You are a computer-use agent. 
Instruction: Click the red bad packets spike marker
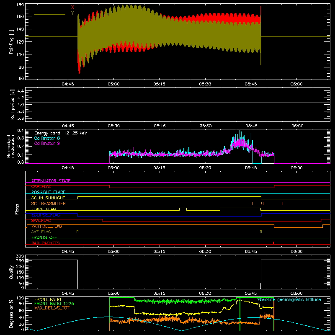[x=273, y=243]
